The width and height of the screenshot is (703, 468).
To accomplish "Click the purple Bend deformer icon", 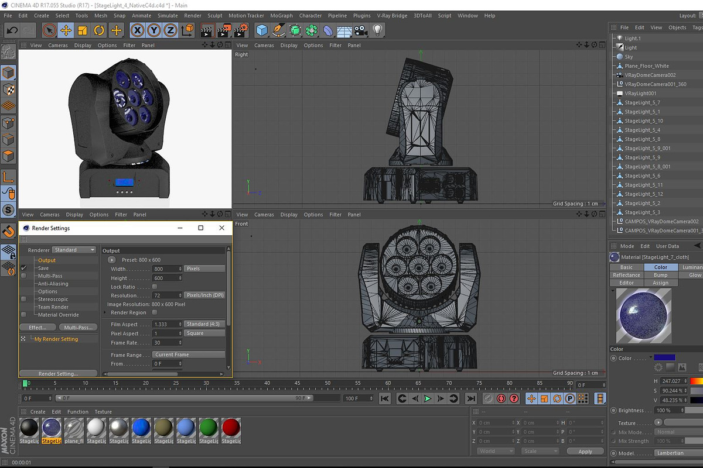I will click(x=328, y=30).
